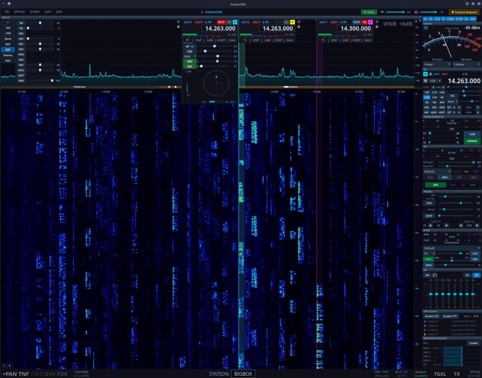Open the View menu
Viewport: 482px width, 378px height.
tap(48, 12)
